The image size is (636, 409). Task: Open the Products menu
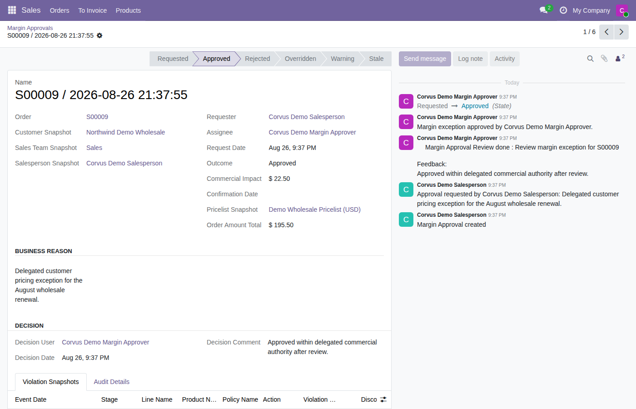[x=128, y=10]
